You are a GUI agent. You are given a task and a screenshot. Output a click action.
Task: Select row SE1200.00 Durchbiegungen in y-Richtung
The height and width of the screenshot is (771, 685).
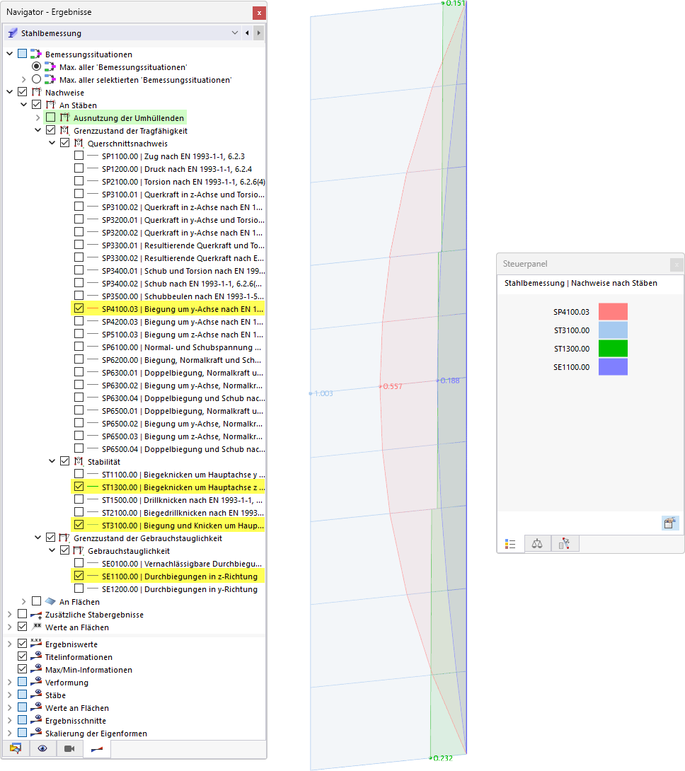tap(180, 589)
